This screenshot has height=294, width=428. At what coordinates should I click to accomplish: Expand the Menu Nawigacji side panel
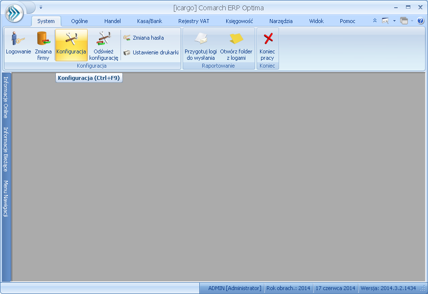(x=6, y=199)
